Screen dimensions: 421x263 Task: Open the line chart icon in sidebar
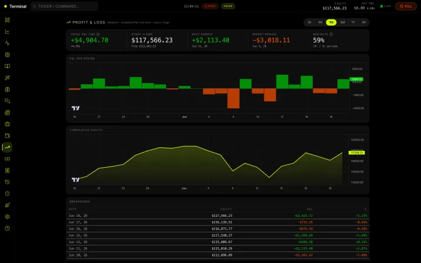click(x=7, y=32)
